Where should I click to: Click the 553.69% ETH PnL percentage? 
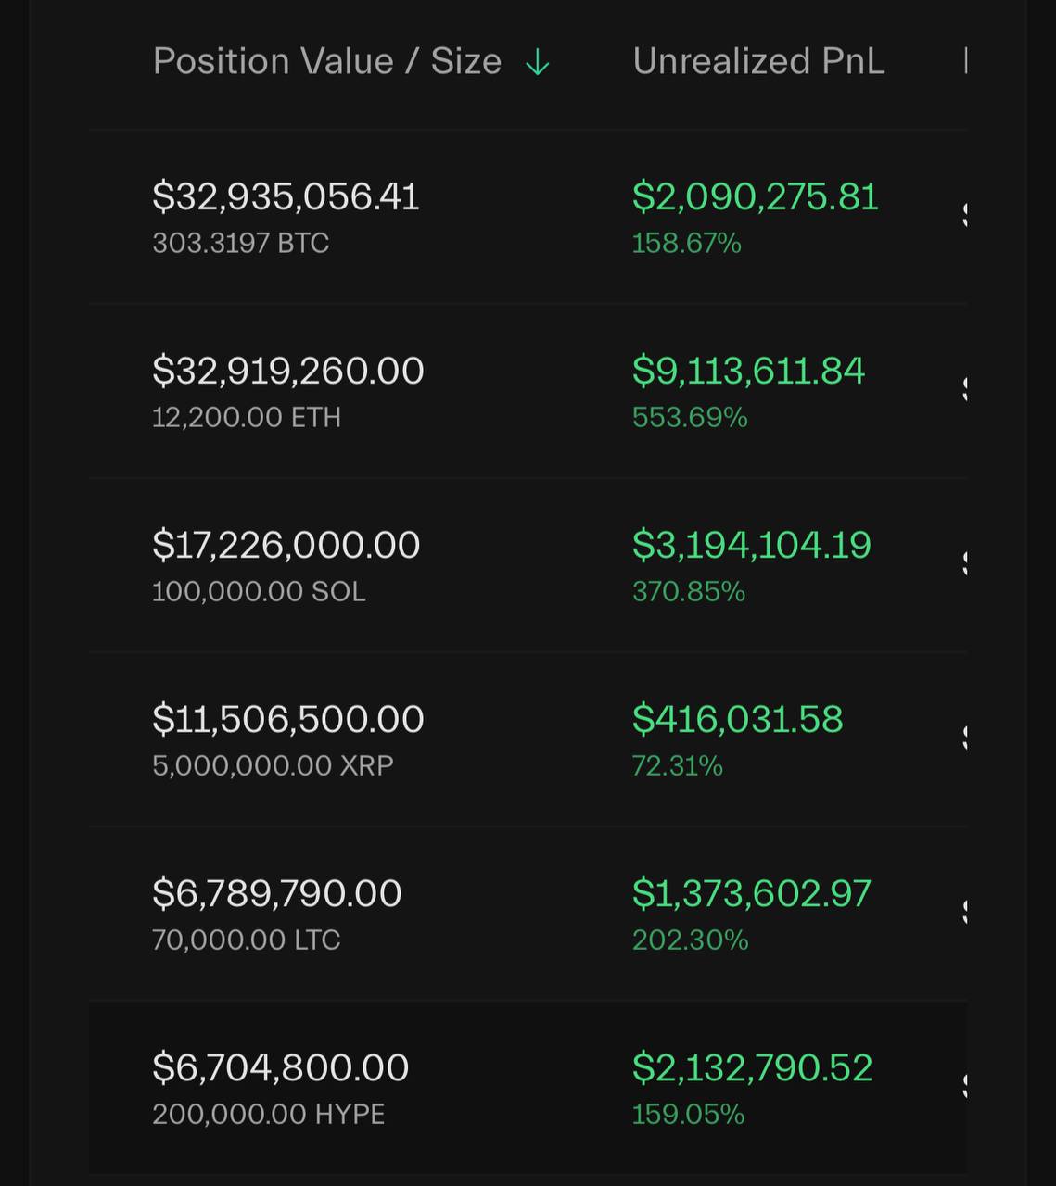[x=690, y=417]
